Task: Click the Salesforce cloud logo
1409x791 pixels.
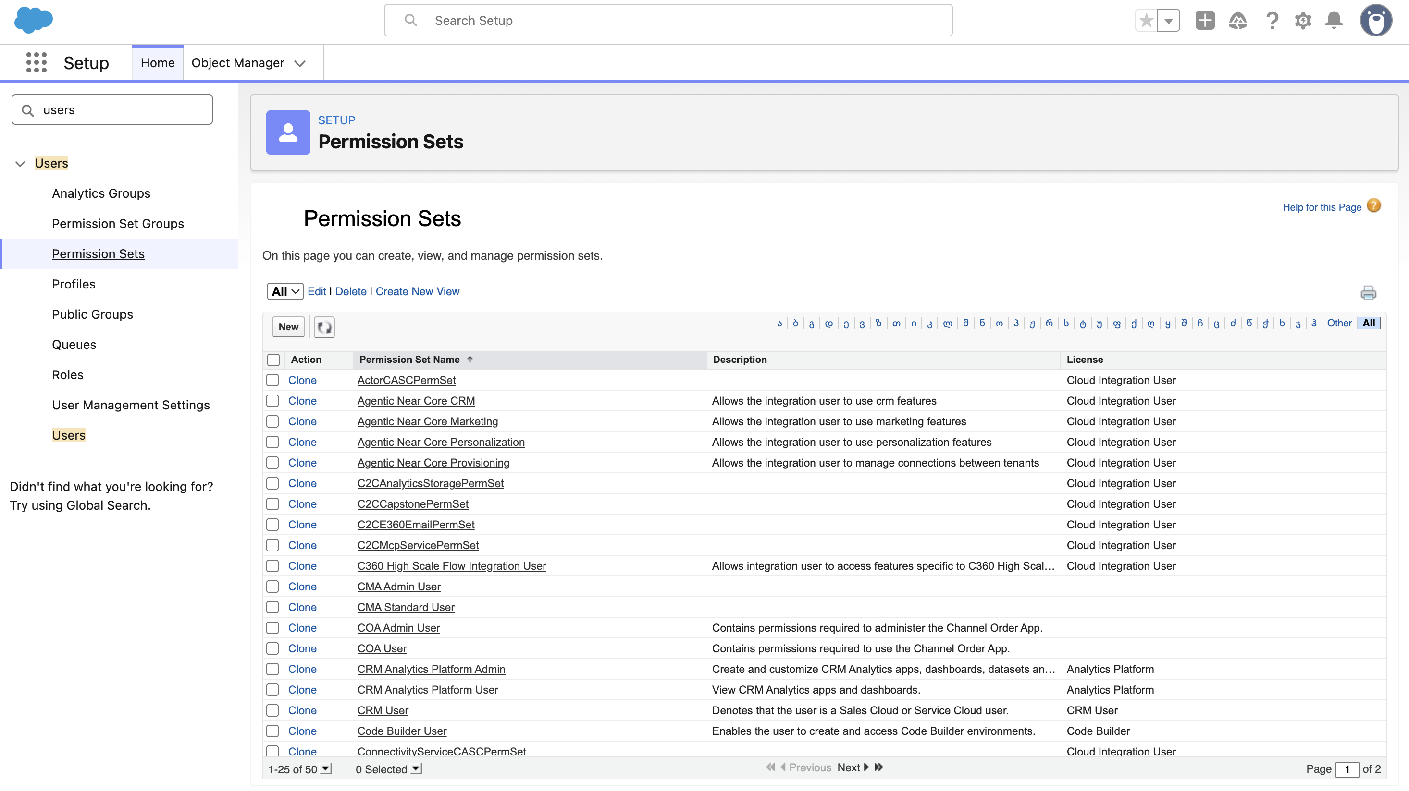Action: pos(33,20)
